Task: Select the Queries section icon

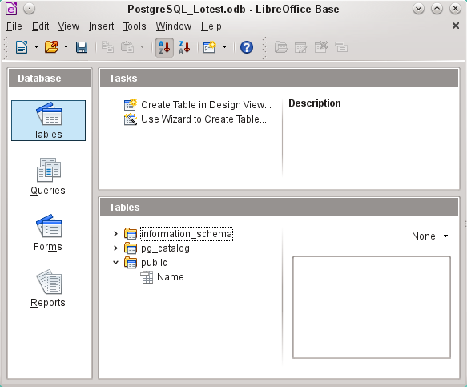Action: click(x=48, y=176)
